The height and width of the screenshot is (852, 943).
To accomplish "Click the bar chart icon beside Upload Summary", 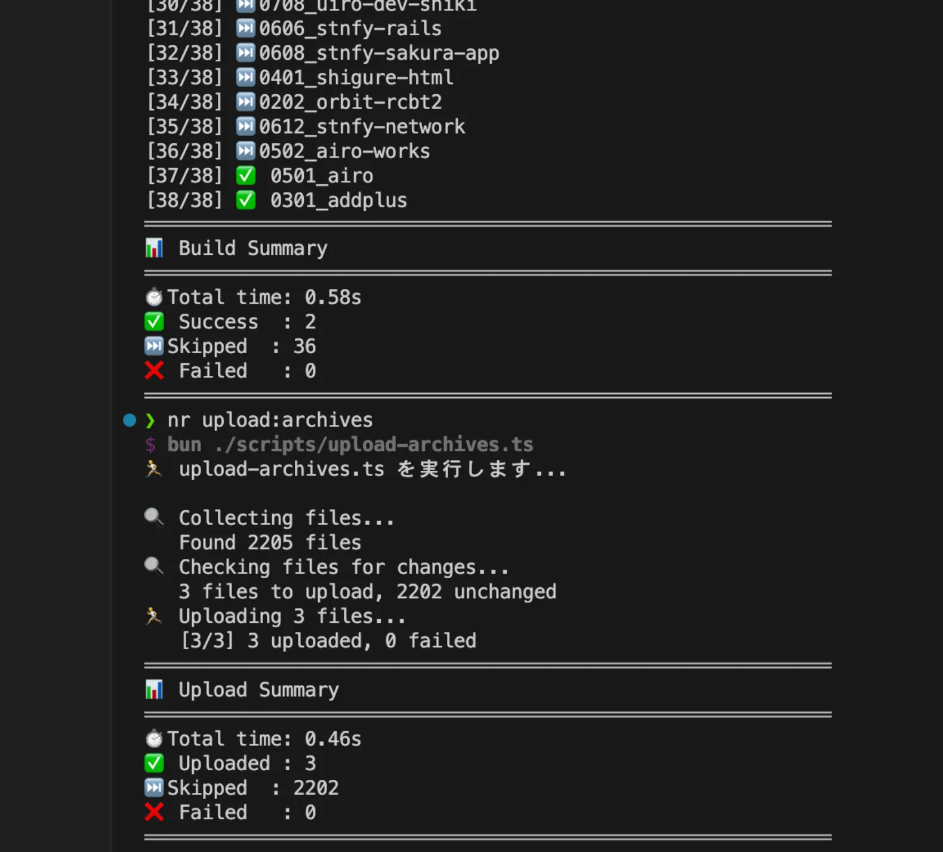I will pyautogui.click(x=154, y=690).
